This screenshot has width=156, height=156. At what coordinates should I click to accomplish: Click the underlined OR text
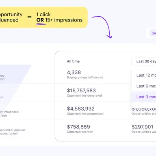coord(40,20)
